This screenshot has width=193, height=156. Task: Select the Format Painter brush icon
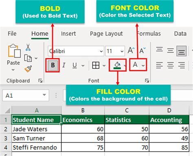click(28, 69)
